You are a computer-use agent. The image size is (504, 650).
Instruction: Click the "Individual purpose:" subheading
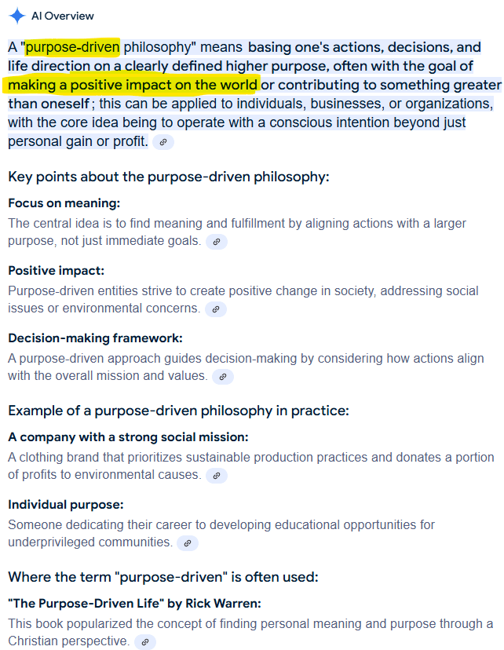pyautogui.click(x=66, y=505)
